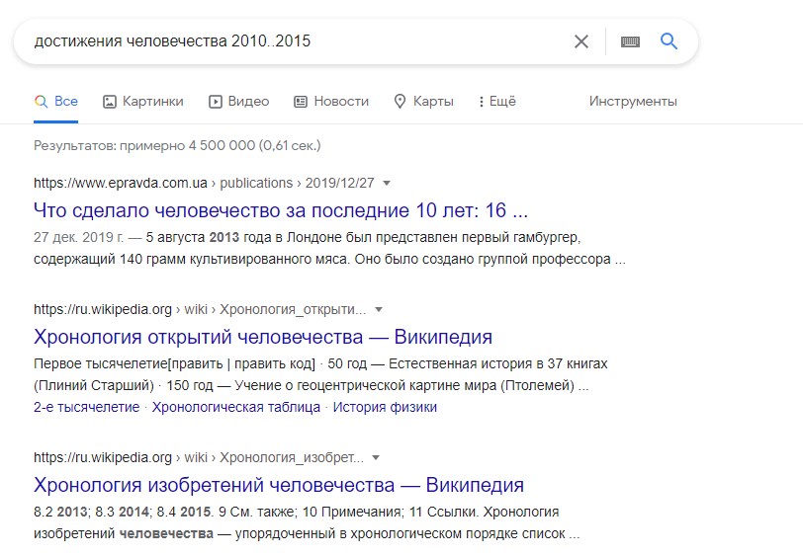This screenshot has height=556, width=803.
Task: Switch to the Картинки tab
Action: pyautogui.click(x=143, y=102)
